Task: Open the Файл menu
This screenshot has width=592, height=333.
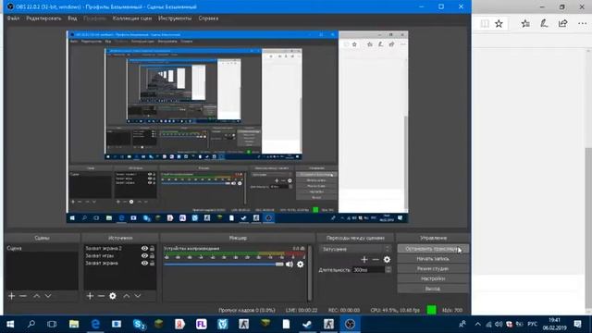Action: pyautogui.click(x=13, y=18)
